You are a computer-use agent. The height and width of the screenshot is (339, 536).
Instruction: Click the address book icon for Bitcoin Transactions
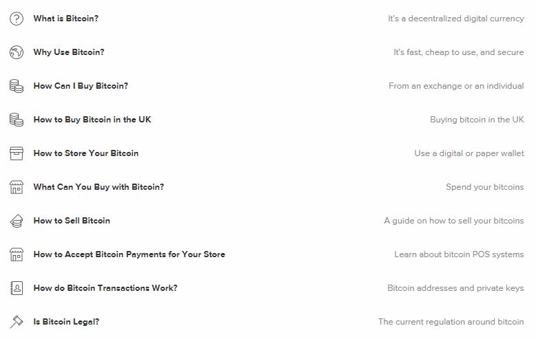[17, 288]
